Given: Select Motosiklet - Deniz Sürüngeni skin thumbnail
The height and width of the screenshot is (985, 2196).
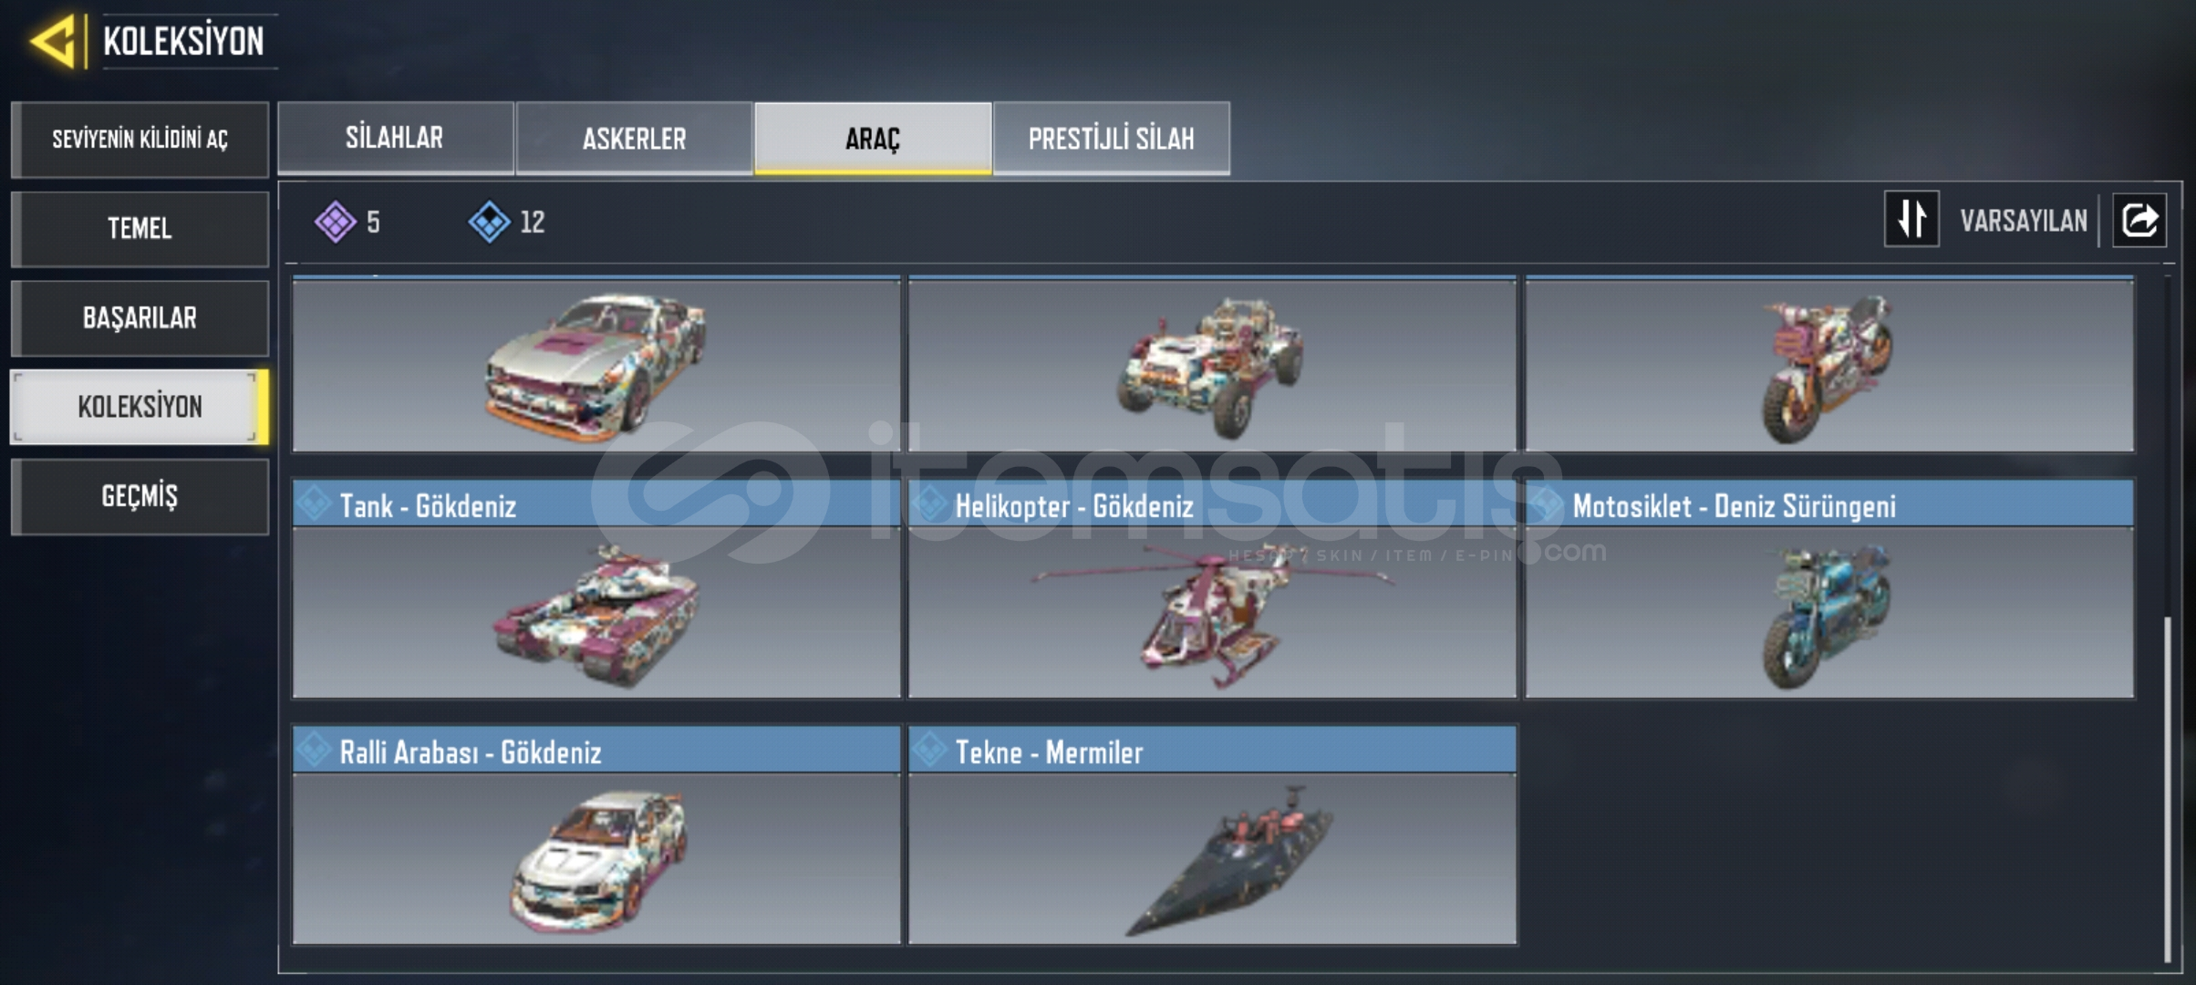Looking at the screenshot, I should pyautogui.click(x=1828, y=613).
